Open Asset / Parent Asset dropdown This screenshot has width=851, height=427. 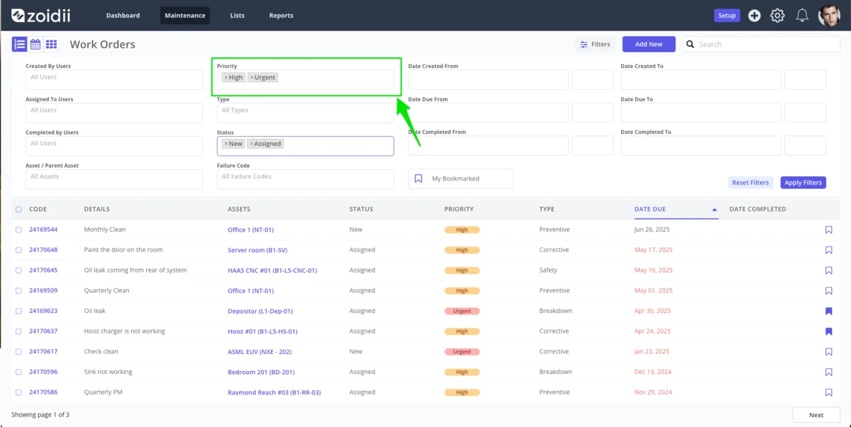[x=114, y=179]
